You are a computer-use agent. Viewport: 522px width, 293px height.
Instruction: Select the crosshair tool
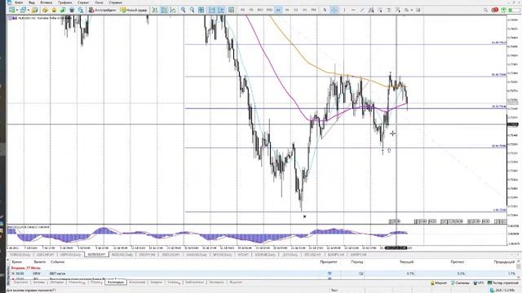(x=334, y=10)
